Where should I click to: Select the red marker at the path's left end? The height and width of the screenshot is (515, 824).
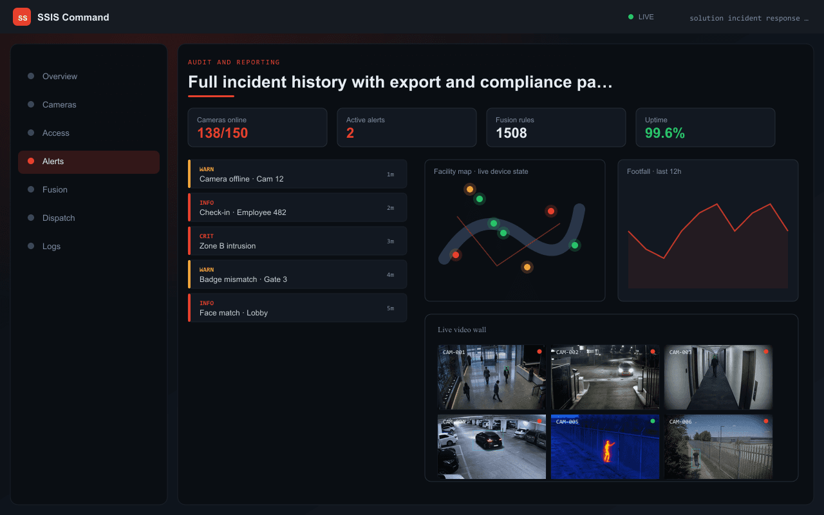coord(456,255)
